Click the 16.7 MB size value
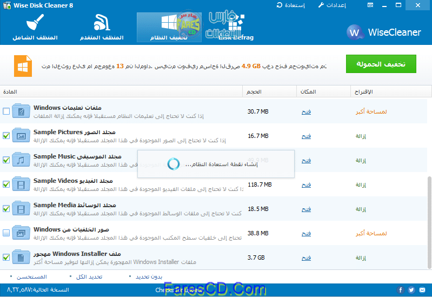The height and width of the screenshot is (297, 432). 258,136
